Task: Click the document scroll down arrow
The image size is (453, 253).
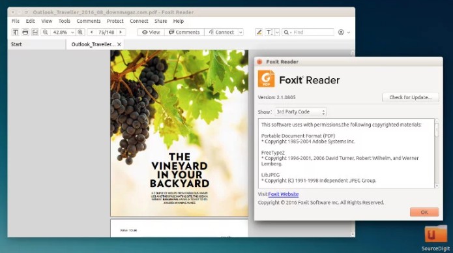Action: tap(353, 234)
